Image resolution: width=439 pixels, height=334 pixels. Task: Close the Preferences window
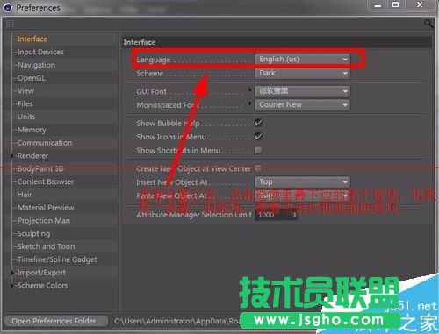pos(420,5)
